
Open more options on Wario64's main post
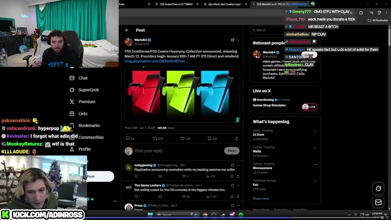pyautogui.click(x=238, y=40)
